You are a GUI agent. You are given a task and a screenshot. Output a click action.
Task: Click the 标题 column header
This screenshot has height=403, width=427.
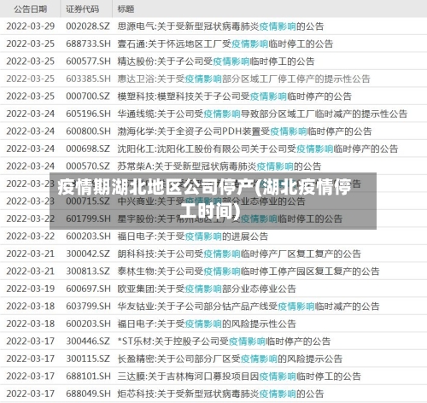click(126, 9)
